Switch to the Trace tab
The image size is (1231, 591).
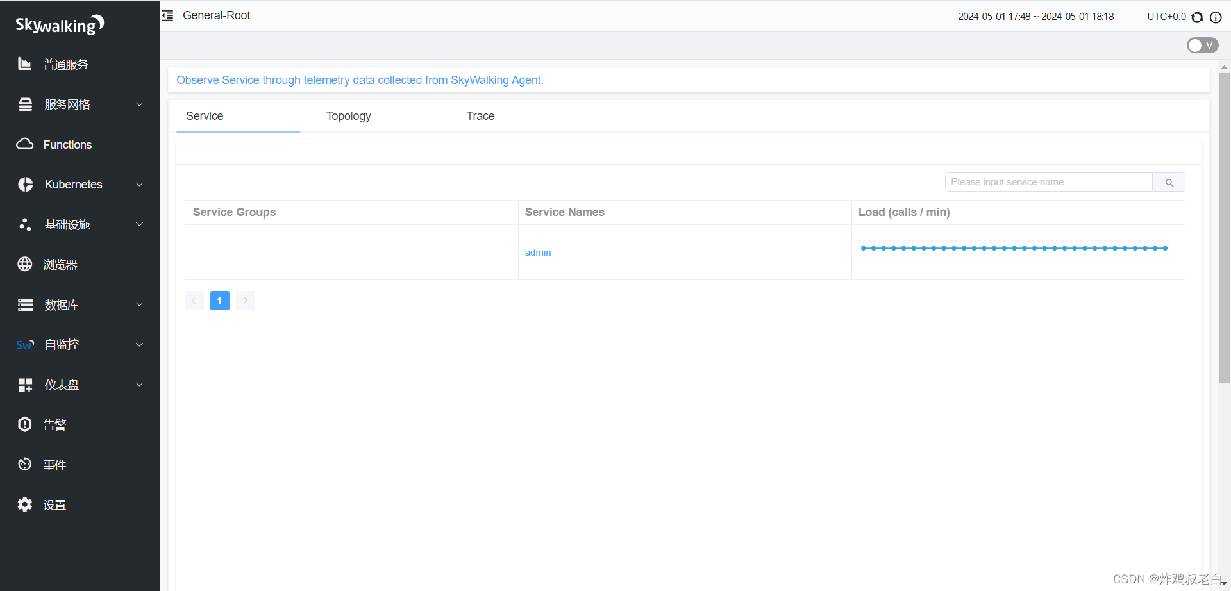[480, 116]
